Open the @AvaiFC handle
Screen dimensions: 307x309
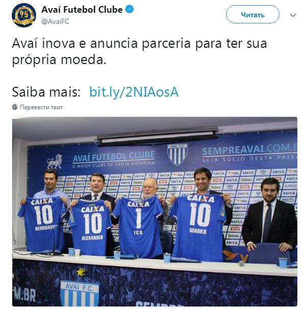55,21
